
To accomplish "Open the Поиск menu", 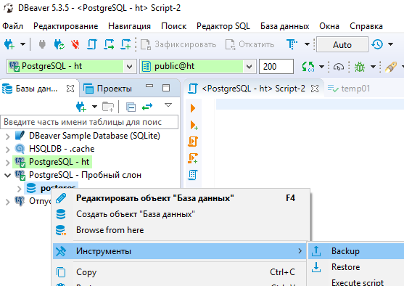I will tap(173, 26).
